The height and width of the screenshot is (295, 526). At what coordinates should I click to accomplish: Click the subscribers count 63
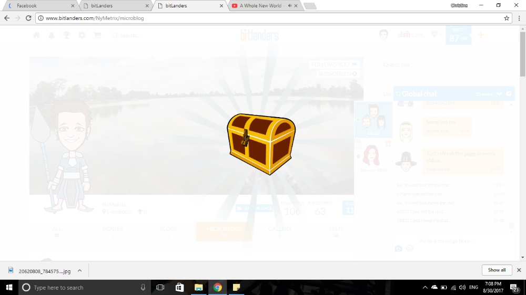(320, 212)
